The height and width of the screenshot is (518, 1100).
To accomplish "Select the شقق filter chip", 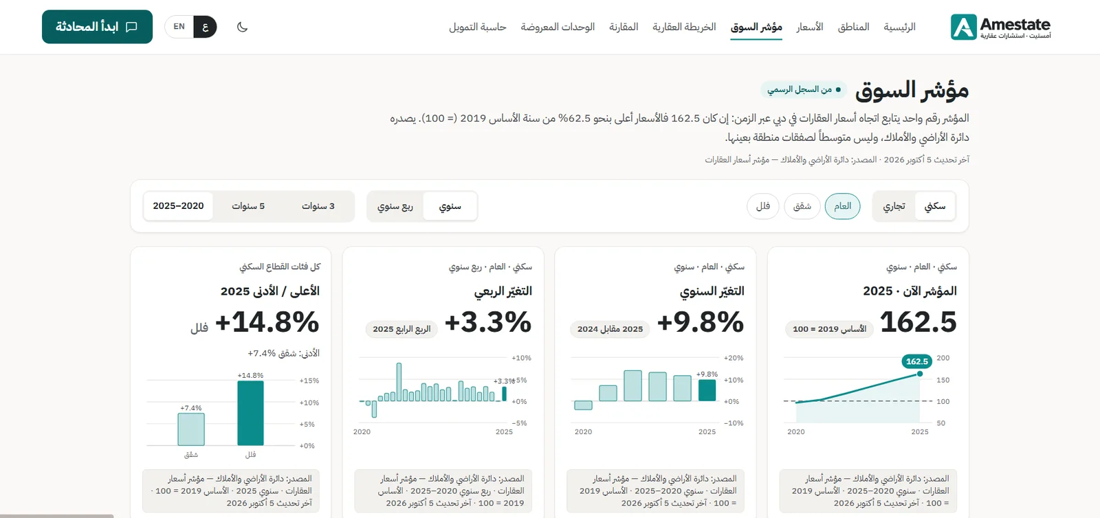I will click(802, 206).
